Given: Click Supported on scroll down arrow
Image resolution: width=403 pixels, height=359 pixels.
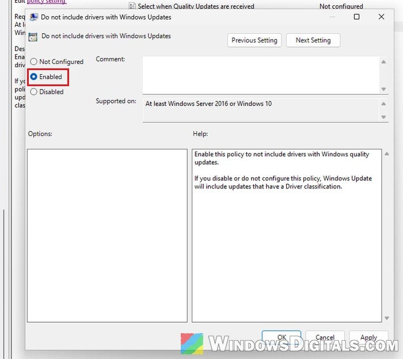Looking at the screenshot, I should 383,117.
